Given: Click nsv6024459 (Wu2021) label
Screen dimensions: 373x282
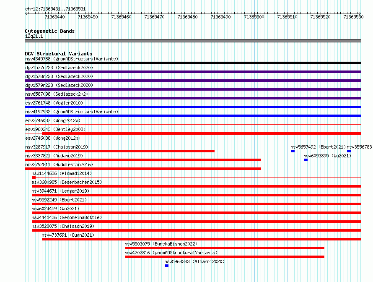Looking at the screenshot, I should point(55,209).
